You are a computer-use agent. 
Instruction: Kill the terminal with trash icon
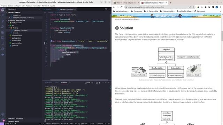click(100, 83)
